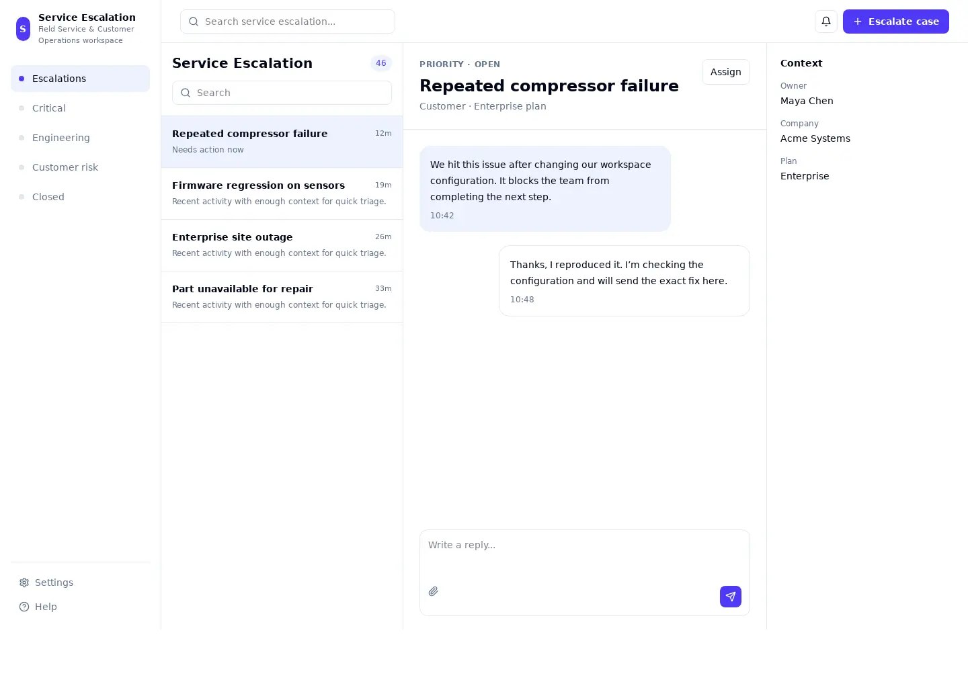Image resolution: width=968 pixels, height=688 pixels.
Task: Click the agent reply at 10:48
Action: click(x=624, y=281)
